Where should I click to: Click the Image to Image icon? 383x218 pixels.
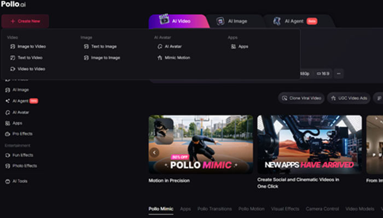(x=86, y=58)
